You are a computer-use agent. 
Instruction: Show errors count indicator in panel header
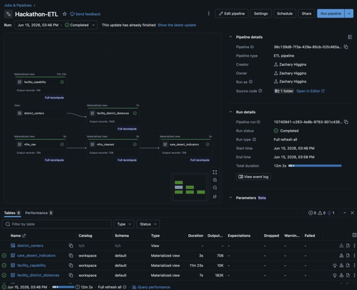tap(312, 213)
